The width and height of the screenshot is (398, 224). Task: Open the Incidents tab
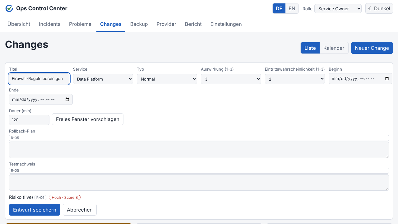tap(49, 24)
